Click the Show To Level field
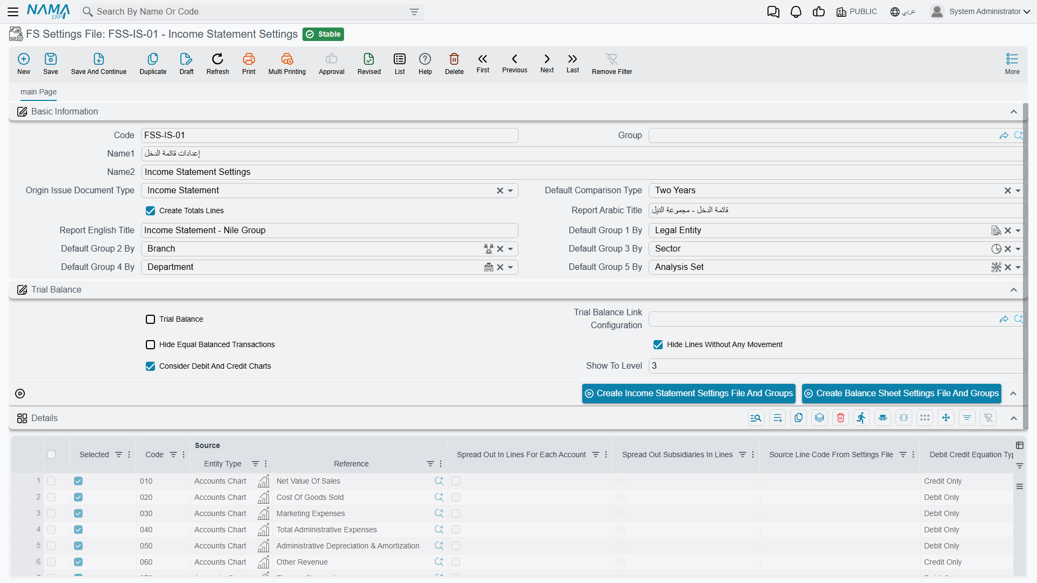The width and height of the screenshot is (1037, 583). click(837, 366)
